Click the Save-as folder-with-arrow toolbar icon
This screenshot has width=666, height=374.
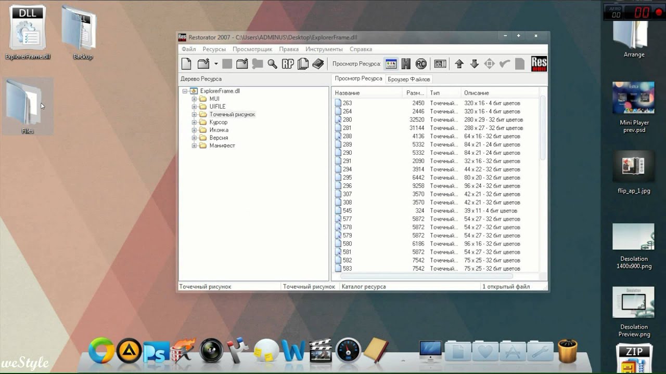coord(242,64)
